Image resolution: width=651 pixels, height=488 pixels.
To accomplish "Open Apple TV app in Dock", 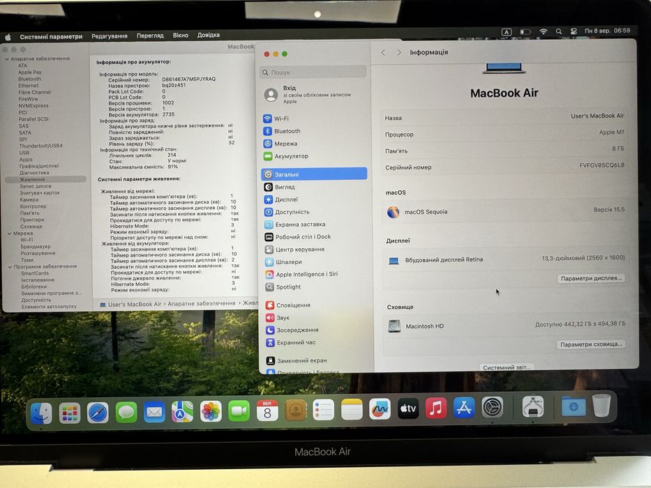I will (x=408, y=409).
